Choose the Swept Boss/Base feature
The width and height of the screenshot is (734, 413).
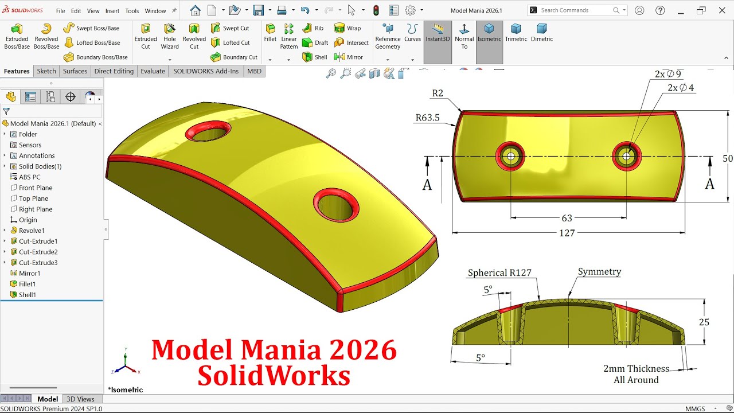[x=92, y=28]
